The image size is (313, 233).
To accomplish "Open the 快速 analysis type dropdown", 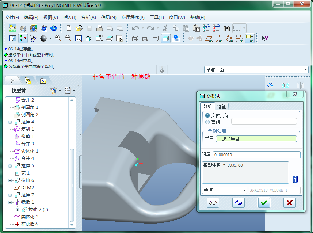I will pos(224,190).
